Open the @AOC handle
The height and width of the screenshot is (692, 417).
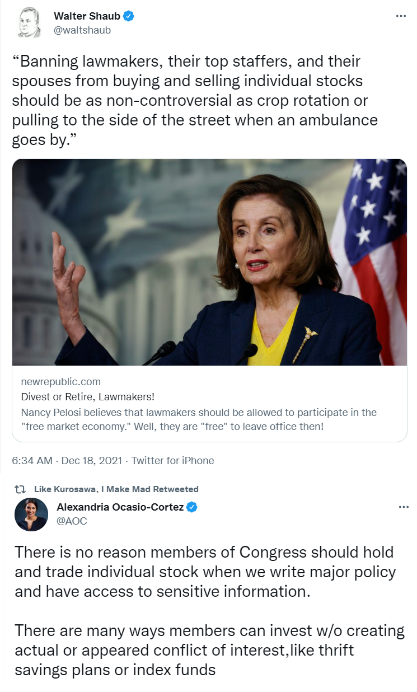[x=72, y=521]
